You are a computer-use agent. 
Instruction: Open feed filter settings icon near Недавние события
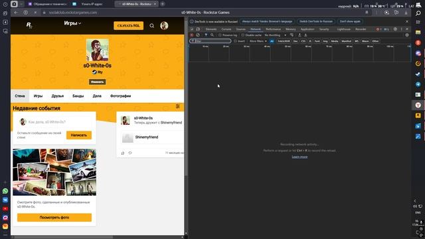pyautogui.click(x=178, y=106)
